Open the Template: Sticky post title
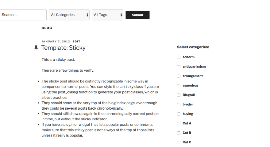The image size is (270, 147). (x=63, y=48)
